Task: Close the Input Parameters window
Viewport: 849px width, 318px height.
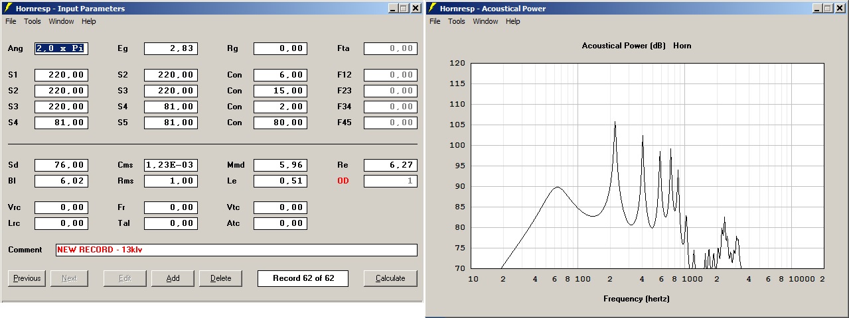Action: tap(416, 8)
